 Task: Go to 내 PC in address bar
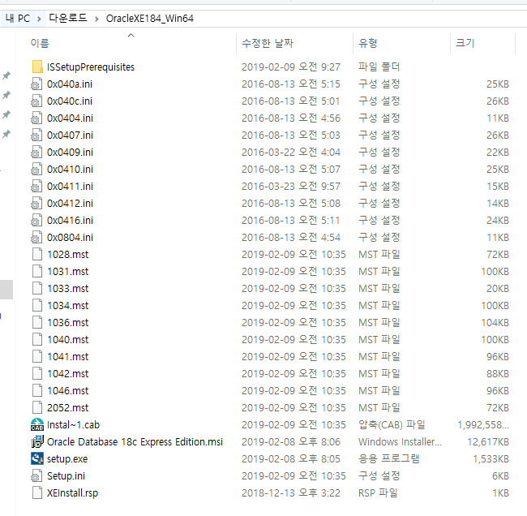(x=18, y=18)
